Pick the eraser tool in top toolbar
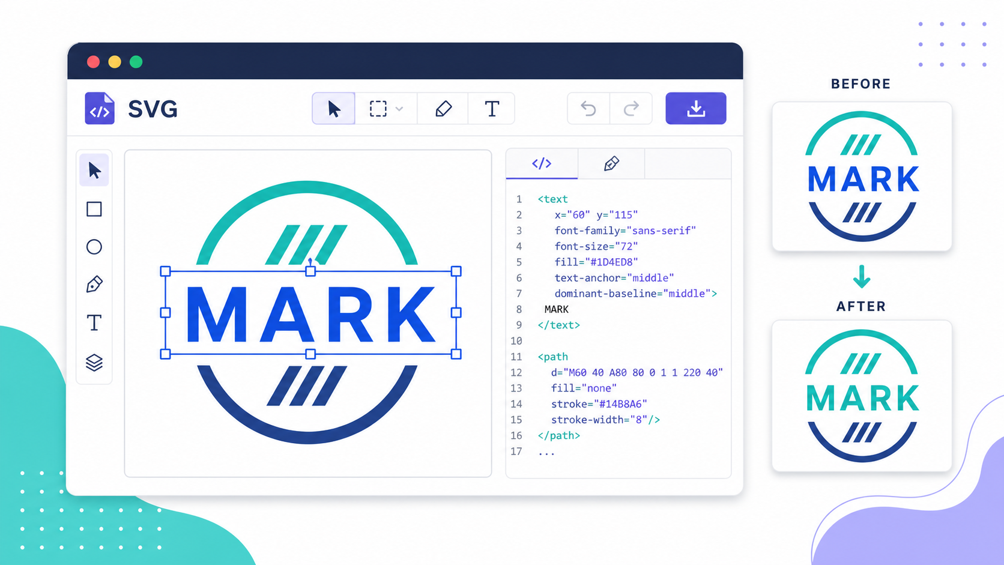1004x565 pixels. tap(443, 109)
